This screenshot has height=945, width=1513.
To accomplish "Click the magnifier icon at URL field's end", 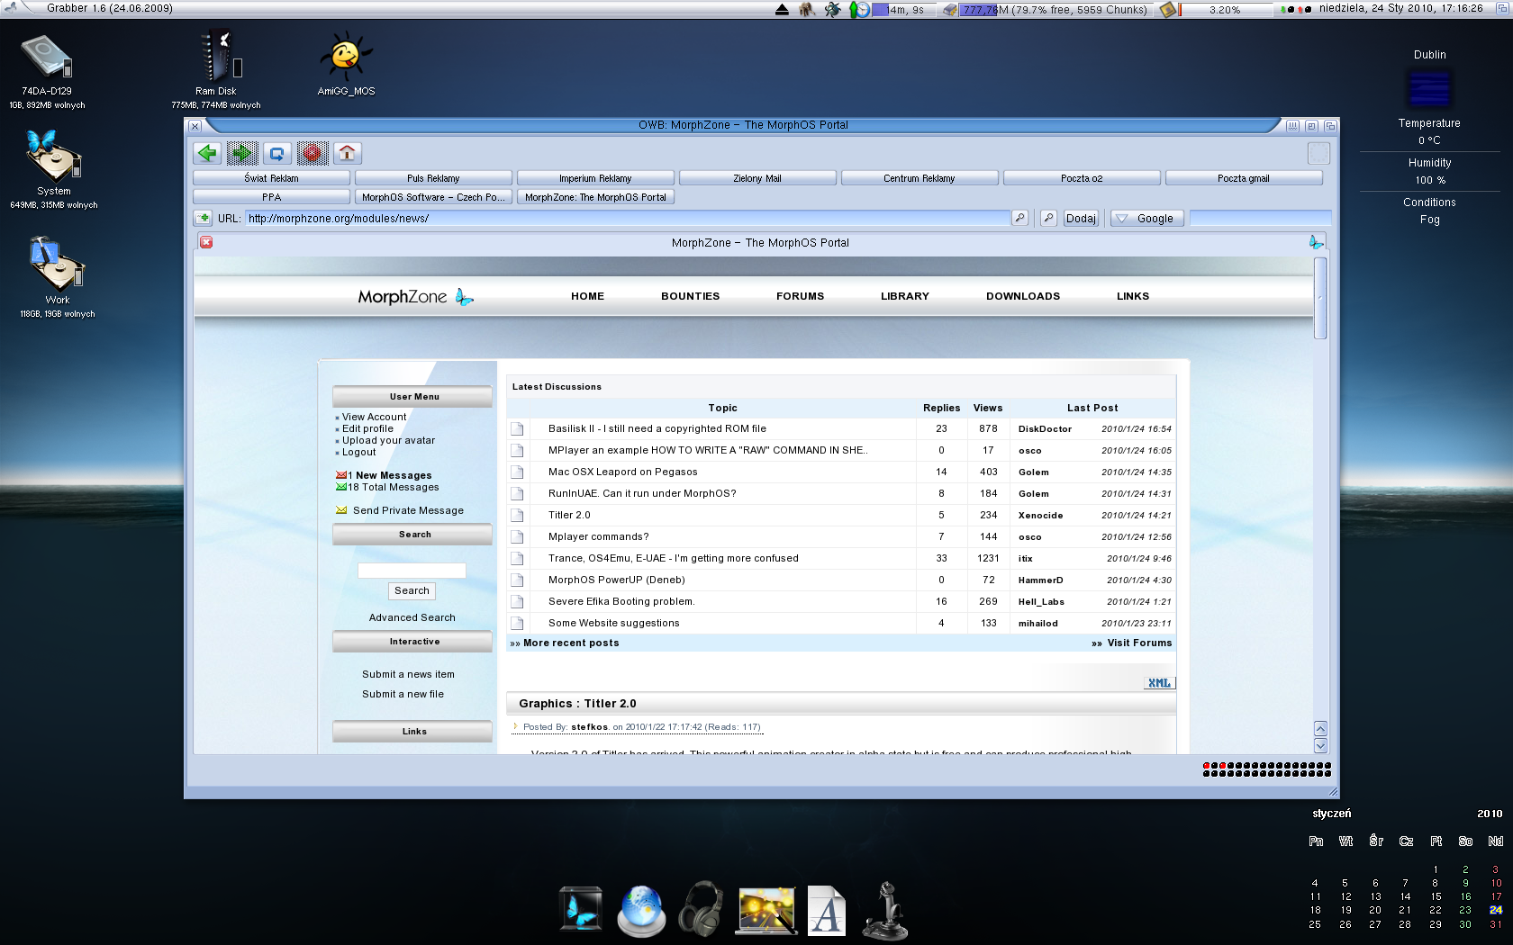I will [1019, 218].
